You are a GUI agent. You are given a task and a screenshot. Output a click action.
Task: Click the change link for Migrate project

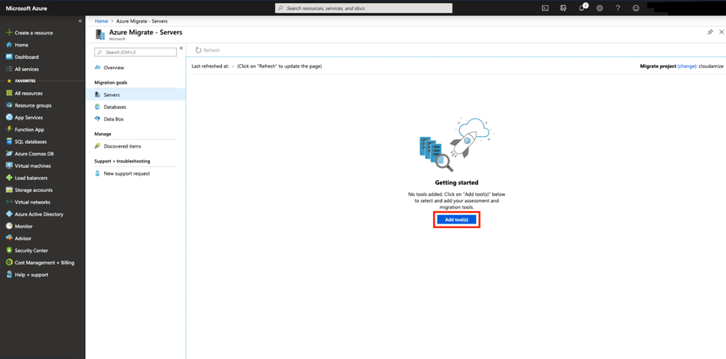click(x=687, y=67)
